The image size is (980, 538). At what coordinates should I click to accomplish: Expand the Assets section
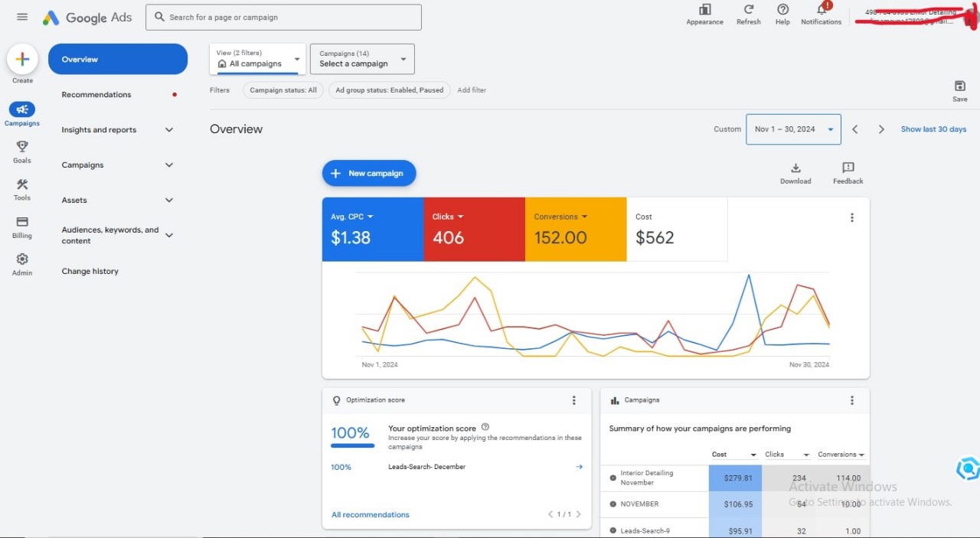point(169,201)
